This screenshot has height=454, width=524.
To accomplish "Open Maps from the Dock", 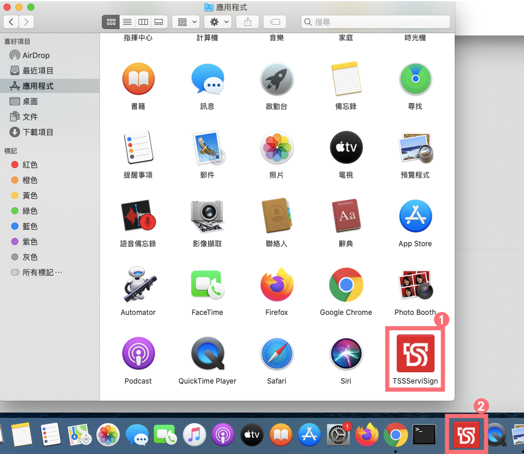I will (x=79, y=434).
